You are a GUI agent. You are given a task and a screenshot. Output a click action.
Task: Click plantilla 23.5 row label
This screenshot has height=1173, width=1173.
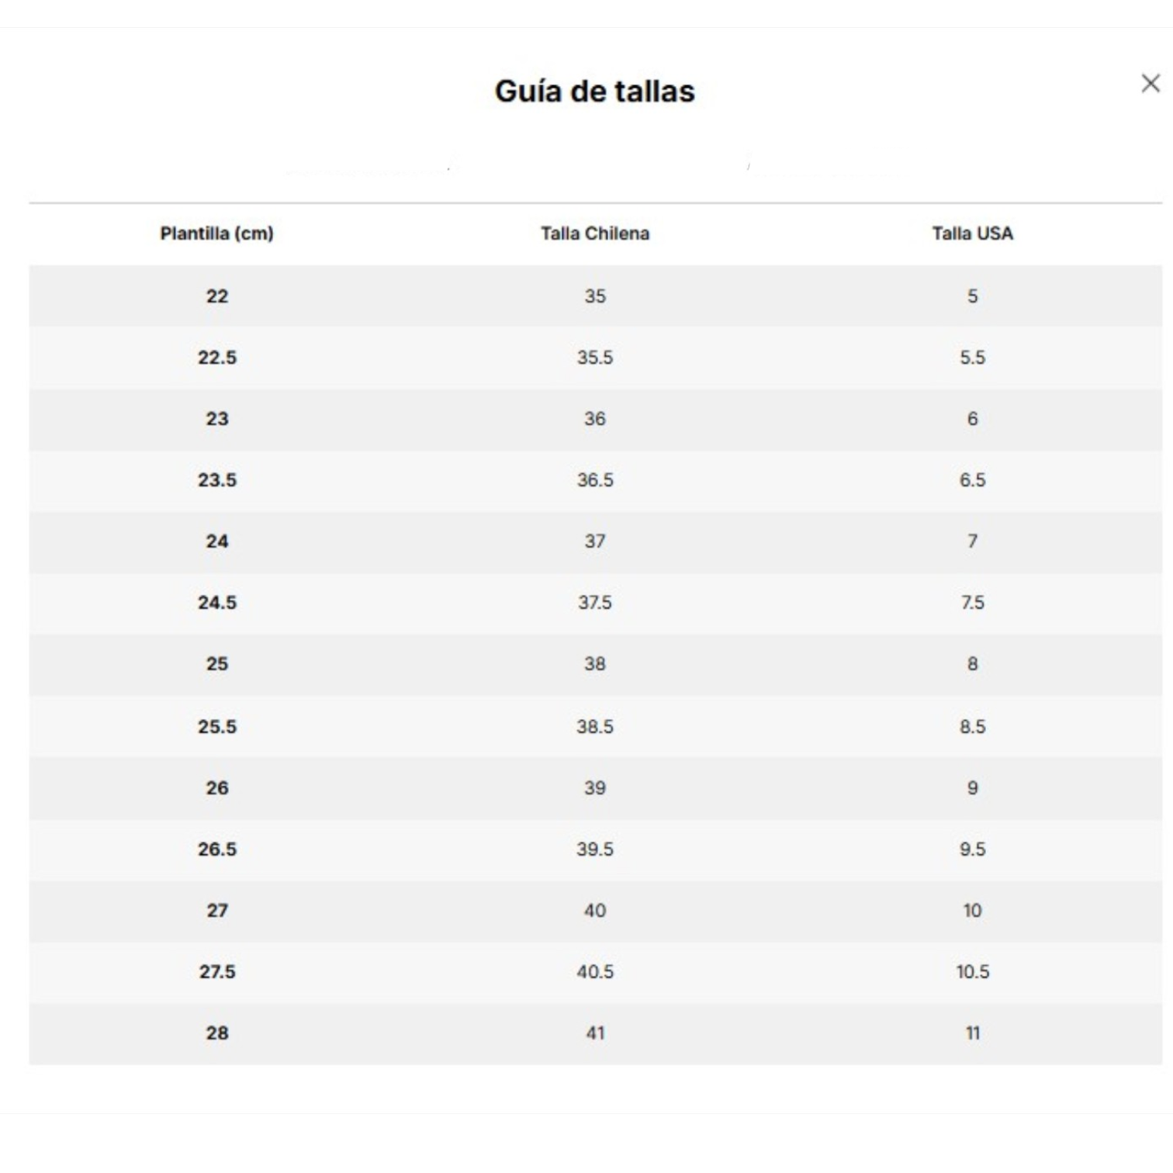216,480
